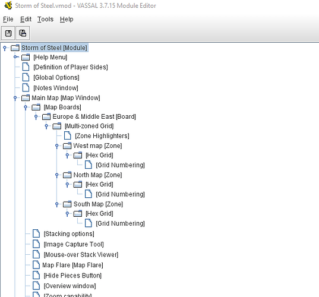Select the [Zone Highlighters] row

(x=102, y=135)
